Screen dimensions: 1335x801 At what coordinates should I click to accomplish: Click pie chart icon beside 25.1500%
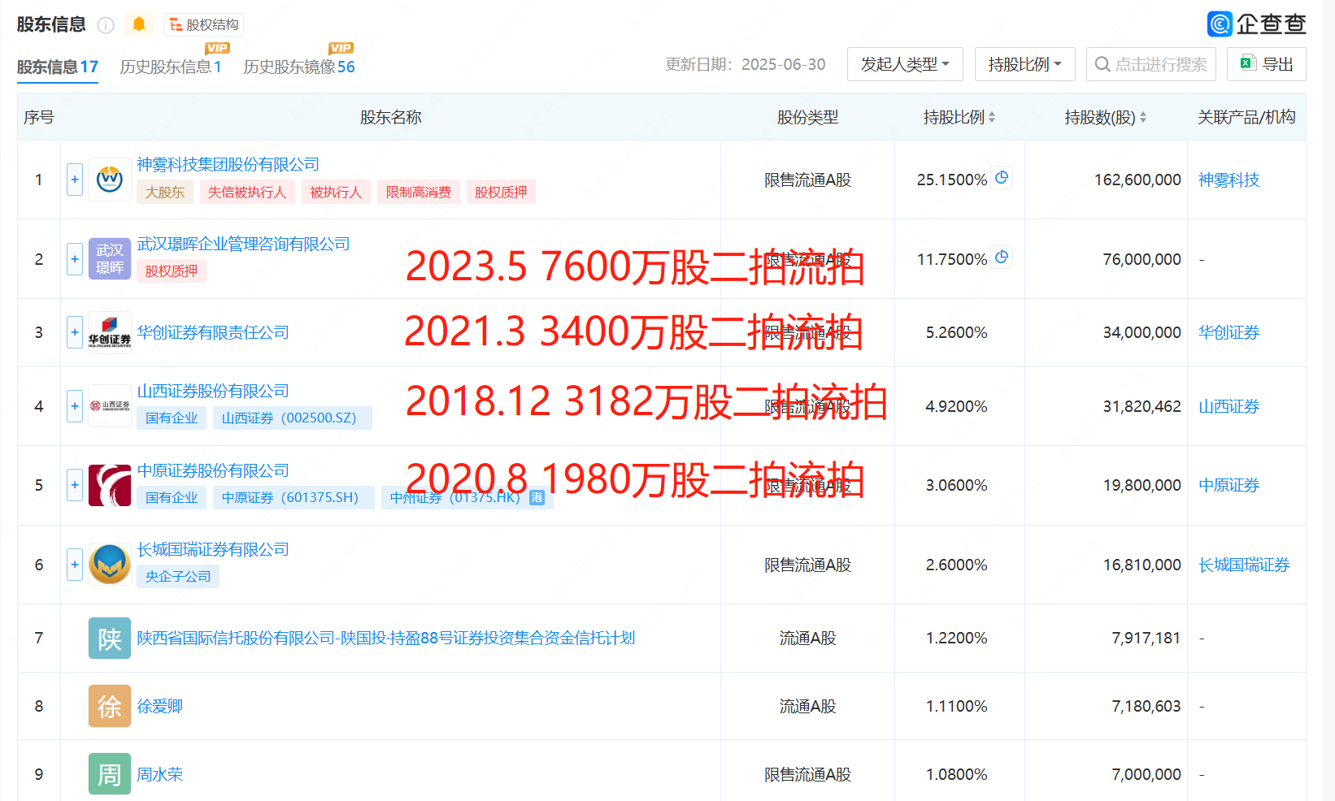[x=1002, y=177]
